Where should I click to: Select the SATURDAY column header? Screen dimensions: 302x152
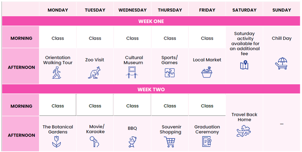coord(244,10)
